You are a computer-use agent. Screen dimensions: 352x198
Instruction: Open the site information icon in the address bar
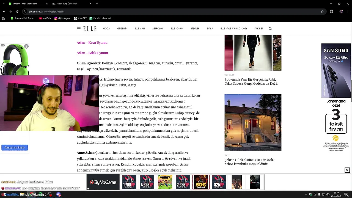tap(25, 12)
